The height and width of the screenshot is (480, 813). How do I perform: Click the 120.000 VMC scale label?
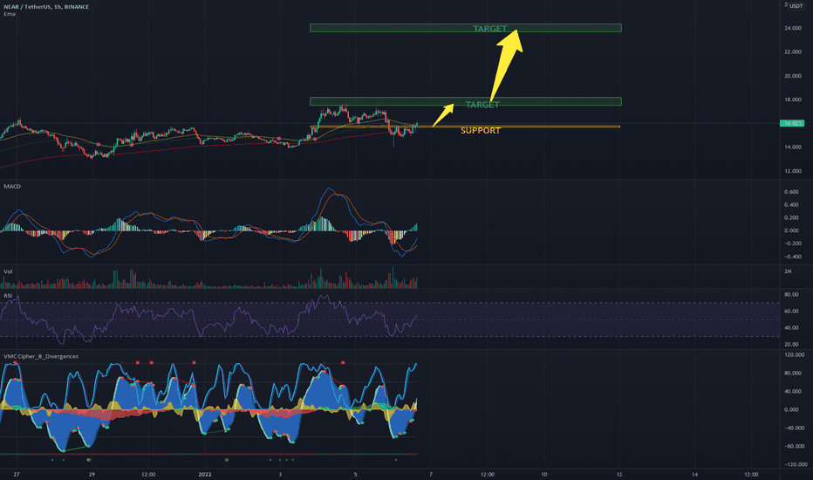coord(795,355)
